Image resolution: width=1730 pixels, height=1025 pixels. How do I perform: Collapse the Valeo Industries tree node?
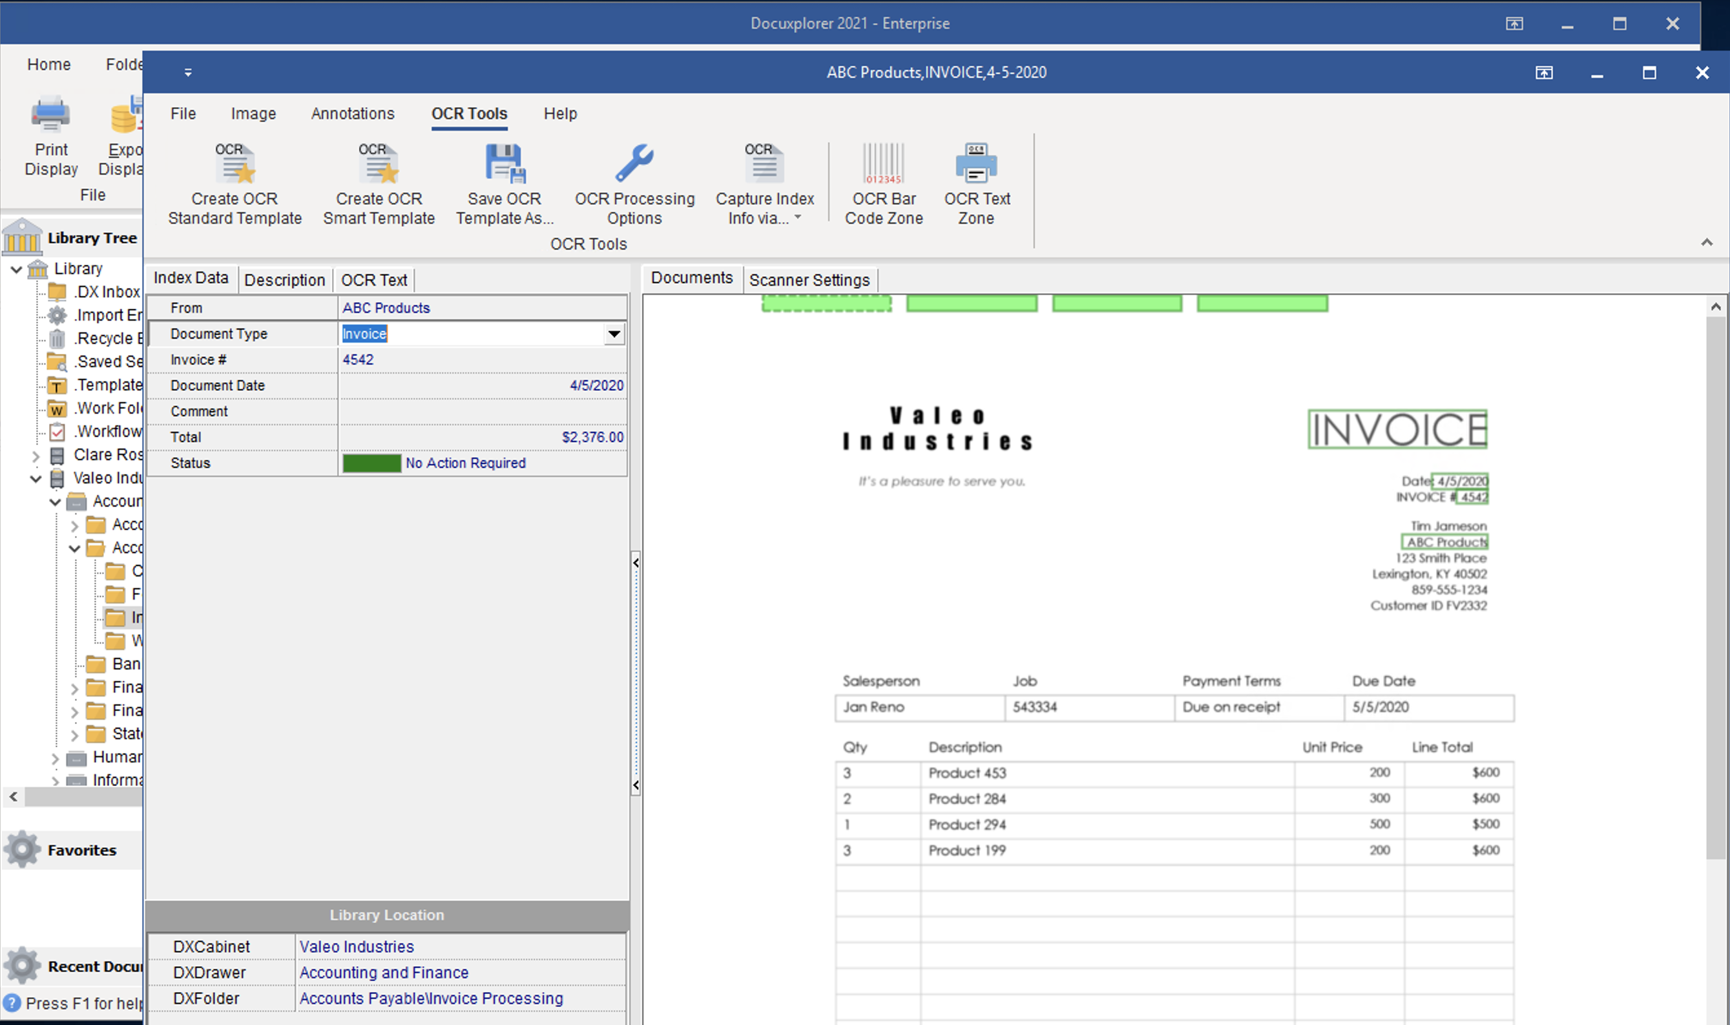pyautogui.click(x=36, y=479)
